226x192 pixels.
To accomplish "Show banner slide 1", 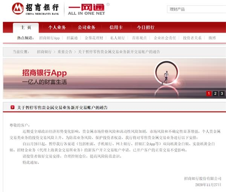I will pos(209,93).
